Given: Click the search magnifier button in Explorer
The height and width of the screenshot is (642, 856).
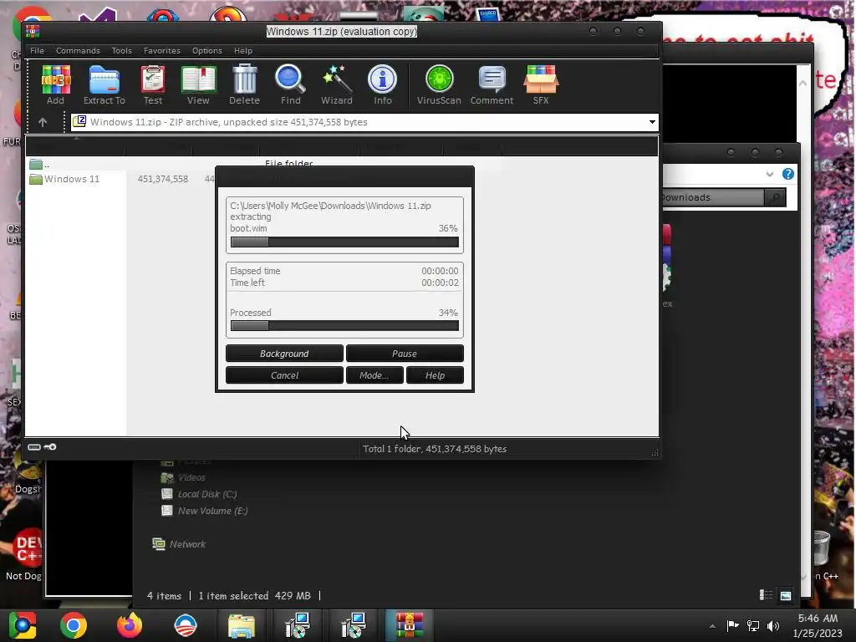Looking at the screenshot, I should (775, 197).
